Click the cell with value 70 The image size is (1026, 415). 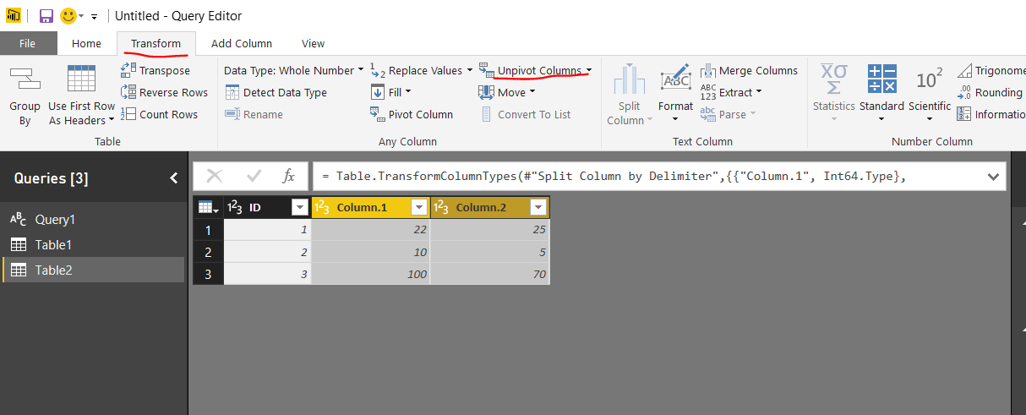[x=490, y=274]
